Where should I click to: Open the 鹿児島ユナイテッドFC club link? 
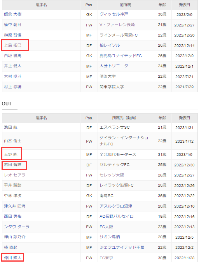point(120,56)
